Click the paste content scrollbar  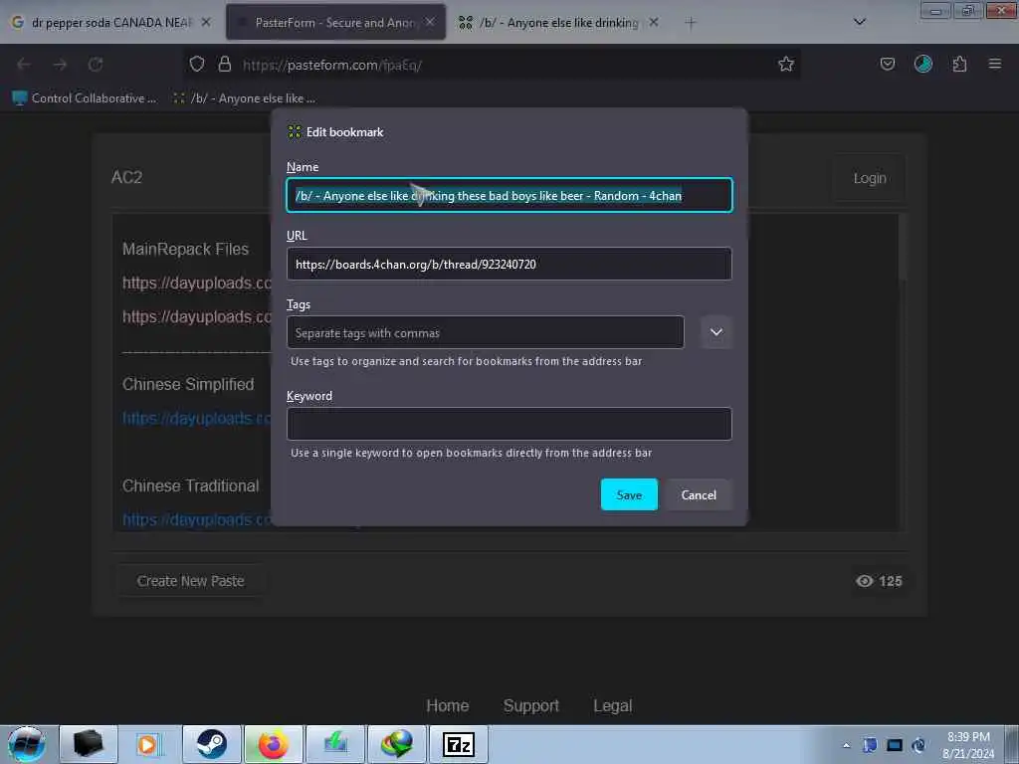tap(902, 247)
